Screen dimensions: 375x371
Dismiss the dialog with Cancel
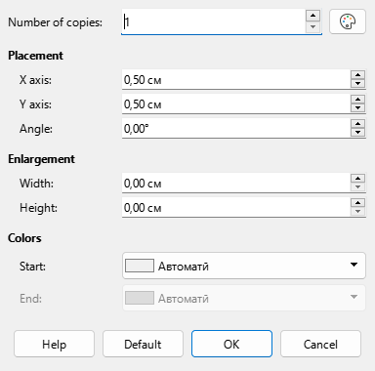click(320, 344)
